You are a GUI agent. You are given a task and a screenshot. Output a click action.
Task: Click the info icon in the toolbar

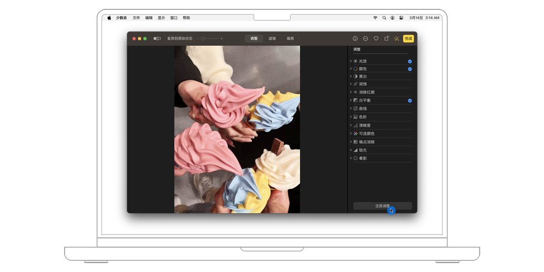[x=355, y=38]
